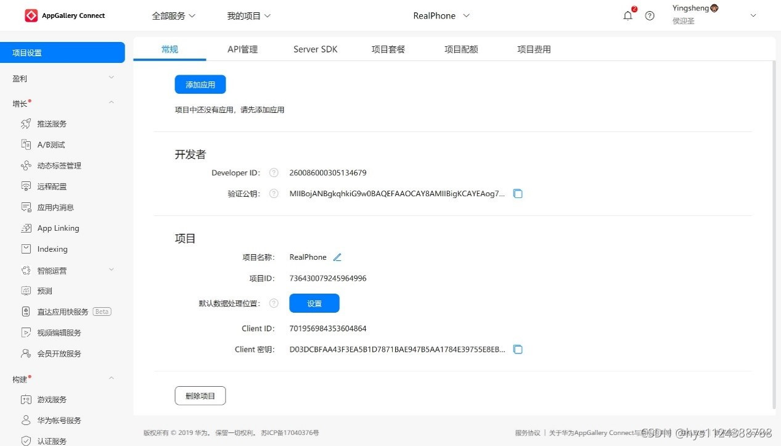Collapse the 增长 sidebar section

112,102
